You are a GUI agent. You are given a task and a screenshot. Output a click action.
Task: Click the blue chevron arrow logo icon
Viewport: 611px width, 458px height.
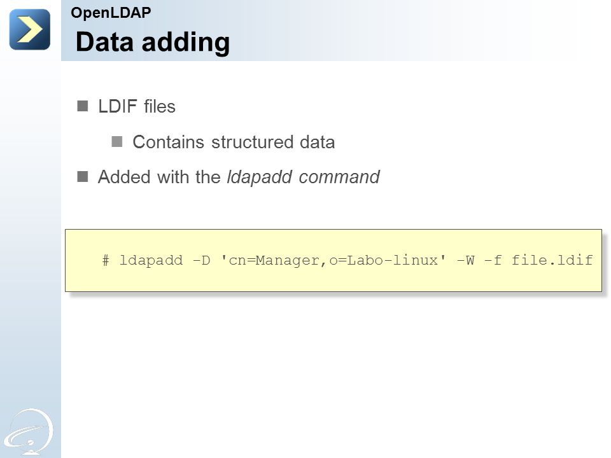[30, 30]
